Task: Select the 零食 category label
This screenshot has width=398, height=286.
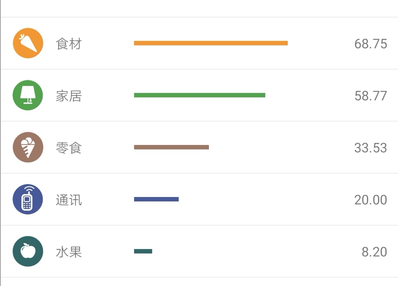Action: click(69, 148)
